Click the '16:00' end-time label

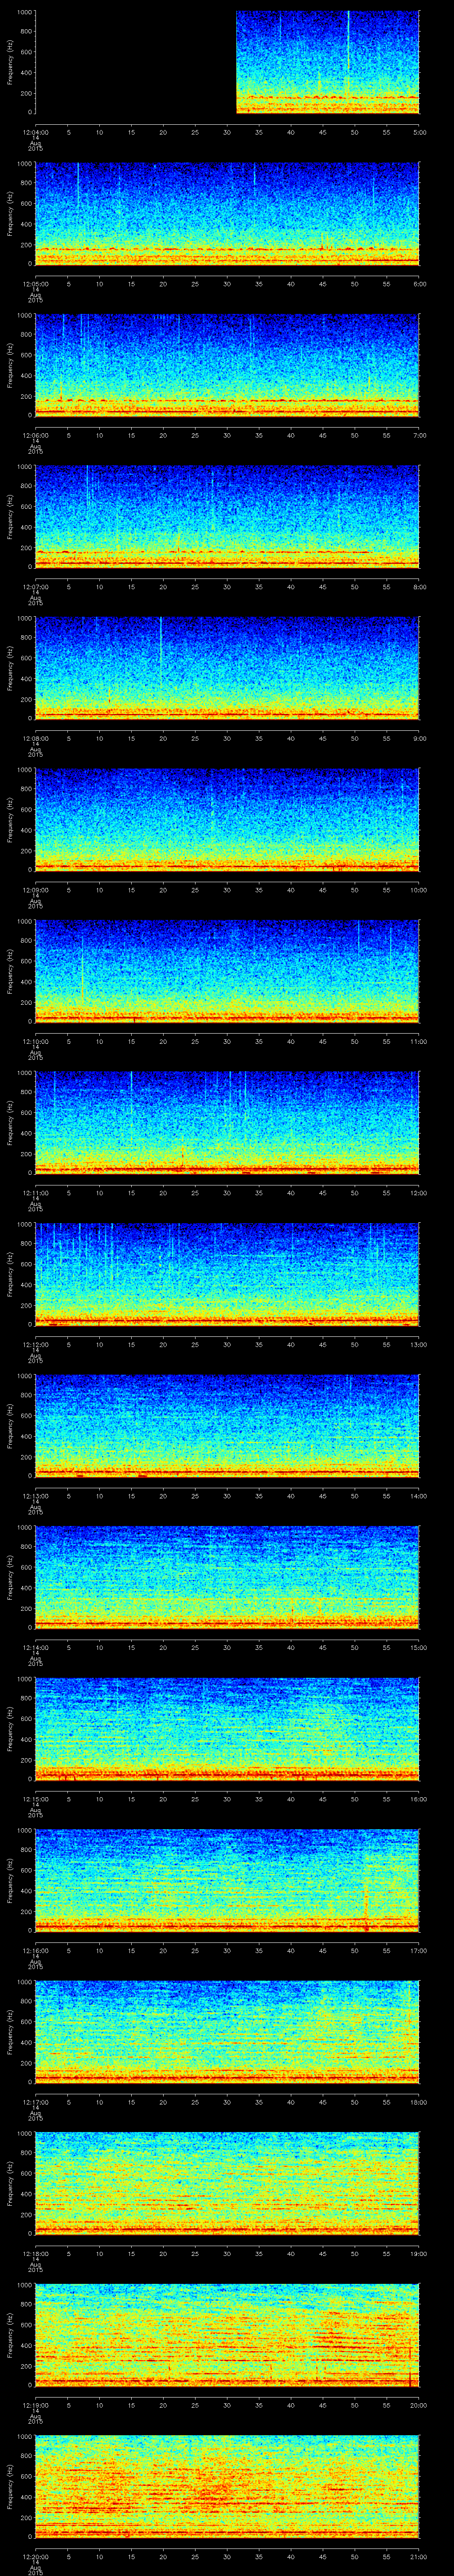coord(418,1799)
